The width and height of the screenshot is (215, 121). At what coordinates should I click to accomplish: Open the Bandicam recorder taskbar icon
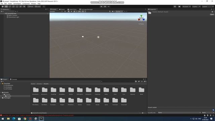click(30, 119)
